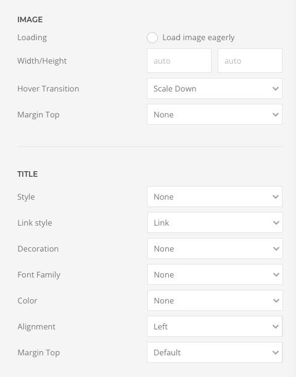This screenshot has height=377, width=296.
Task: Click the TITLE section heading
Action: click(27, 174)
